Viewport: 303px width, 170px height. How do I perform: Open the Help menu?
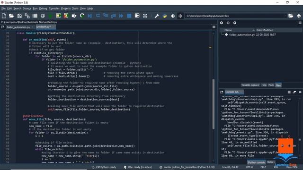tap(90, 8)
